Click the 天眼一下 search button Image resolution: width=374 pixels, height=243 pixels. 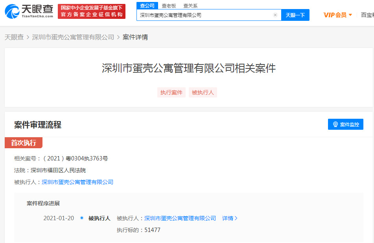coord(295,15)
